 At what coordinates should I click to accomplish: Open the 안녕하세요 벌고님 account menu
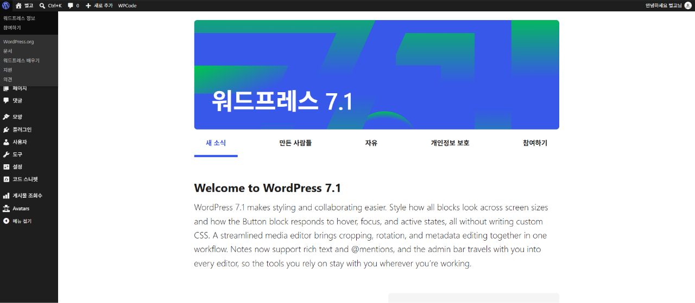click(x=668, y=5)
